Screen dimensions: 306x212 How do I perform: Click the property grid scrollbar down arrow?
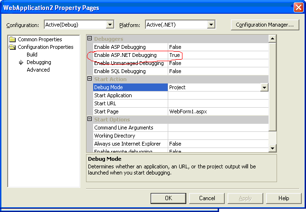click(272, 148)
